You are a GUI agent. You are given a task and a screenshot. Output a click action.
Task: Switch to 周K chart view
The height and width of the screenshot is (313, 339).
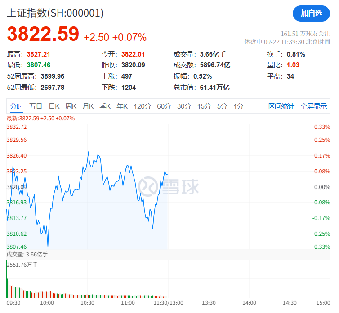click(x=71, y=106)
